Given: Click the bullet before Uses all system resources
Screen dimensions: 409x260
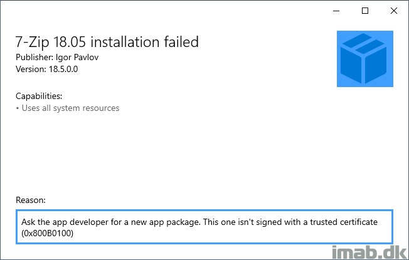Looking at the screenshot, I should coord(18,108).
